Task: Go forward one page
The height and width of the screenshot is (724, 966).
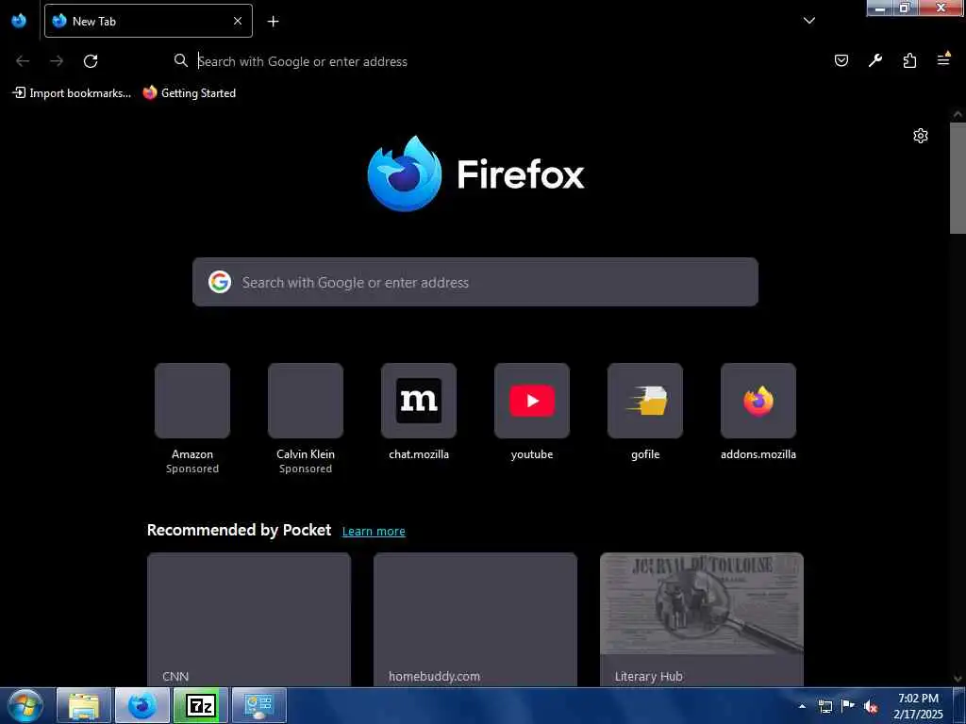Action: tap(57, 61)
